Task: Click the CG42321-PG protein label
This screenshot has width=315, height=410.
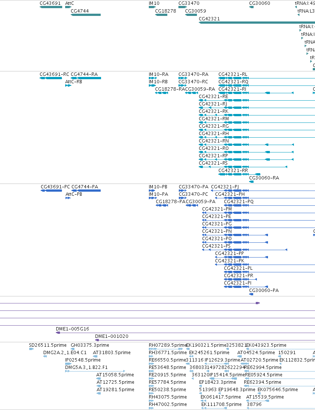Action: [x=217, y=224]
